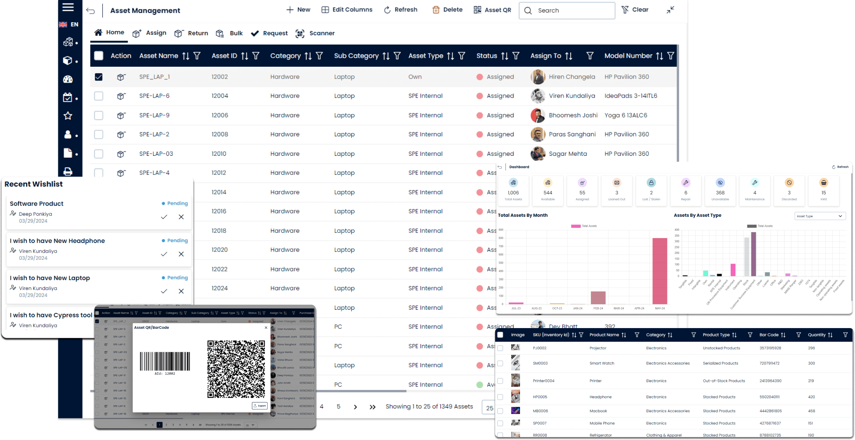Screen dimensions: 855x440
Task: Reject the New Headphone wishlist request
Action: (181, 254)
